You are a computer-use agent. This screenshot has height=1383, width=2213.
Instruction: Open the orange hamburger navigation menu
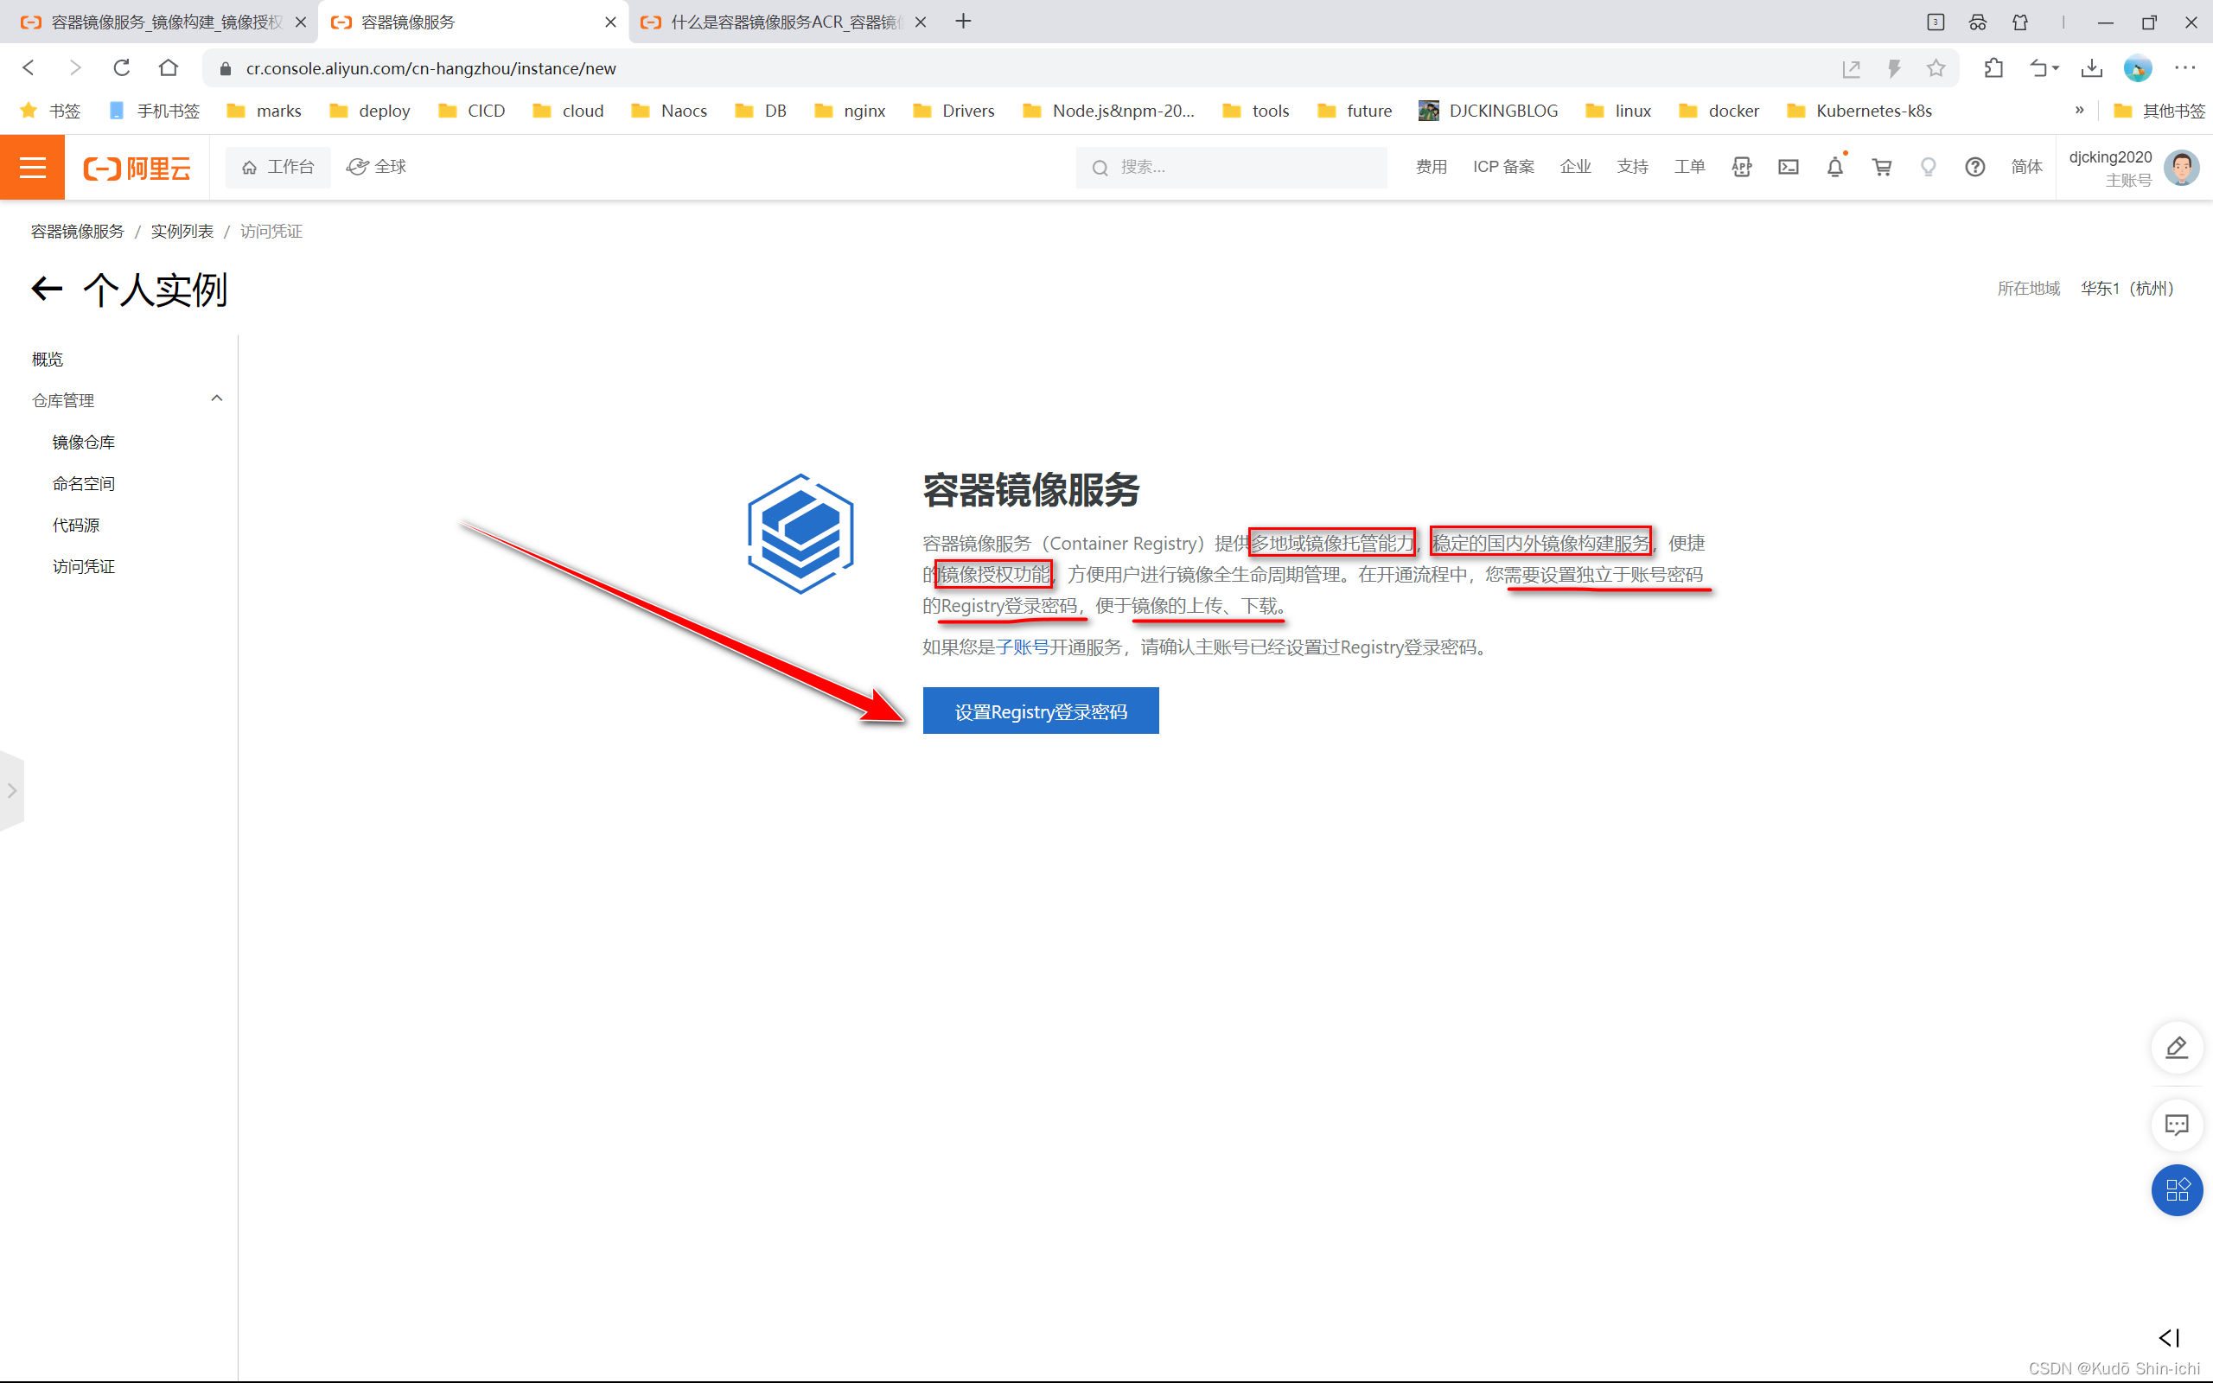pyautogui.click(x=32, y=168)
